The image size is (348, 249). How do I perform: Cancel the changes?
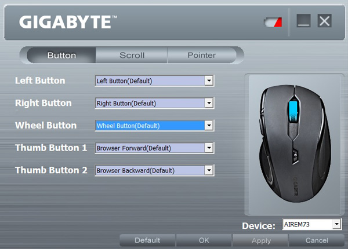tap(317, 240)
